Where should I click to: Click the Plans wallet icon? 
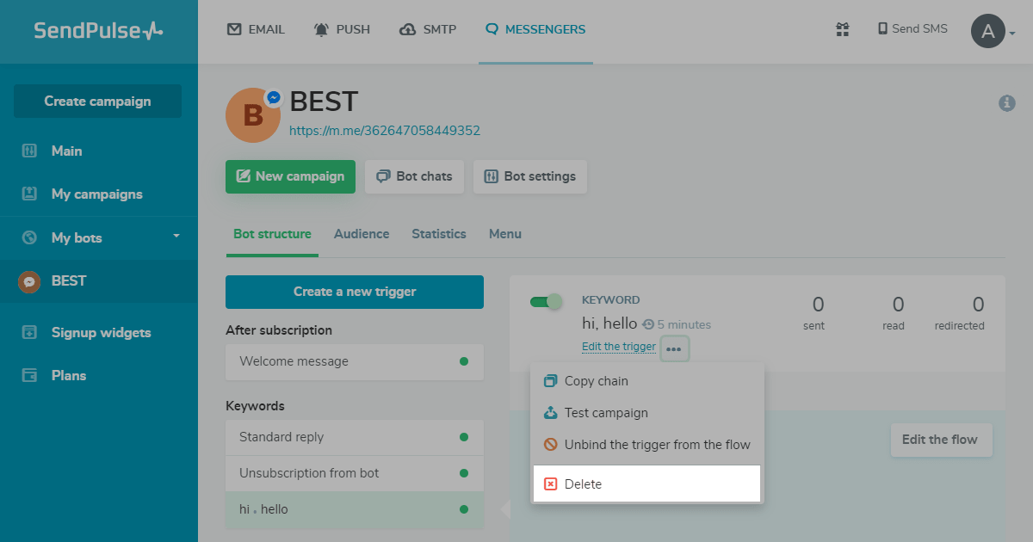coord(29,375)
